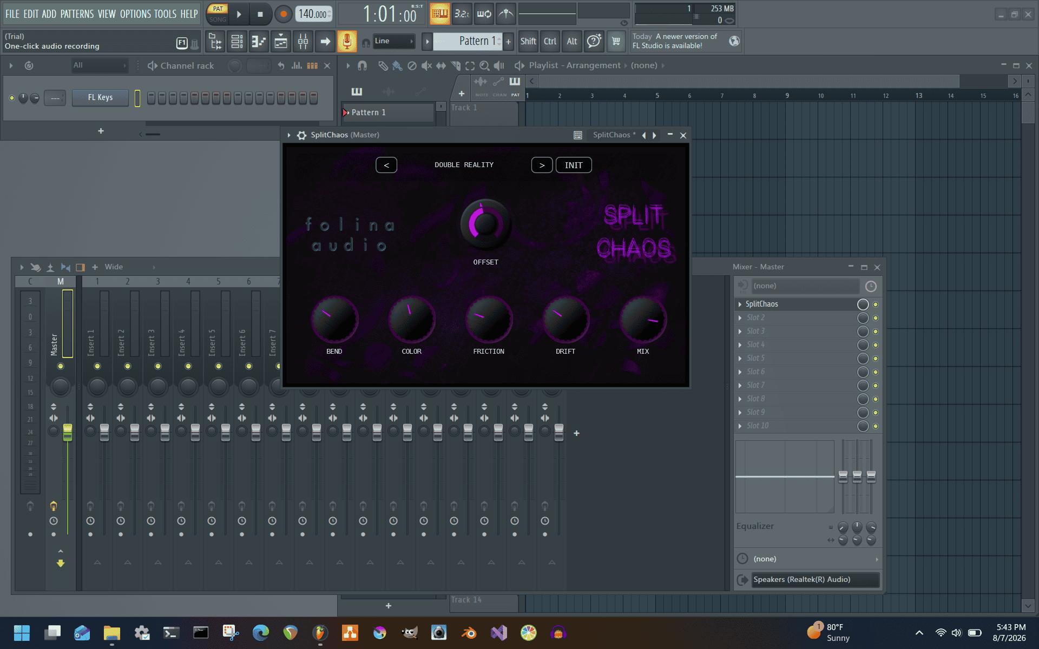Click the one-click audio recording microphone
This screenshot has height=649, width=1039.
[347, 42]
